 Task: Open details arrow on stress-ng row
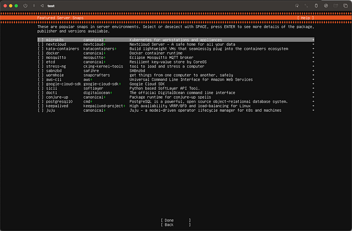coord(313,66)
